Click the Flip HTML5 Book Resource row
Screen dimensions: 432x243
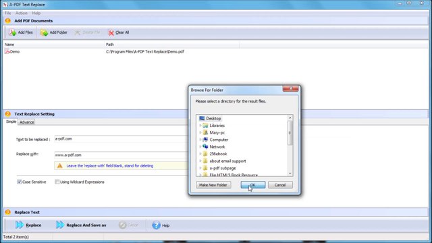tap(234, 175)
